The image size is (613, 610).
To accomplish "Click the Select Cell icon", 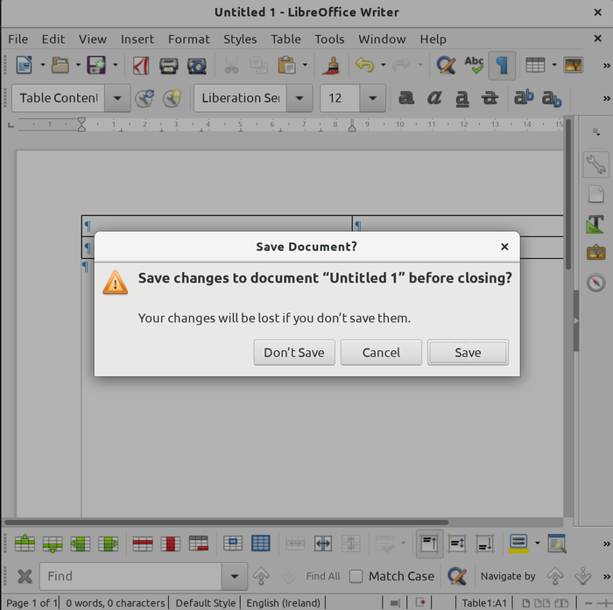I will (233, 543).
